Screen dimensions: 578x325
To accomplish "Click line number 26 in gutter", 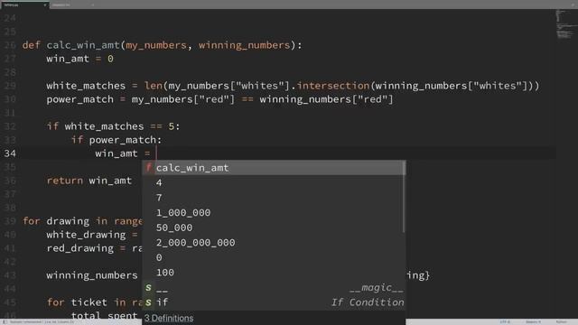I will (10, 45).
